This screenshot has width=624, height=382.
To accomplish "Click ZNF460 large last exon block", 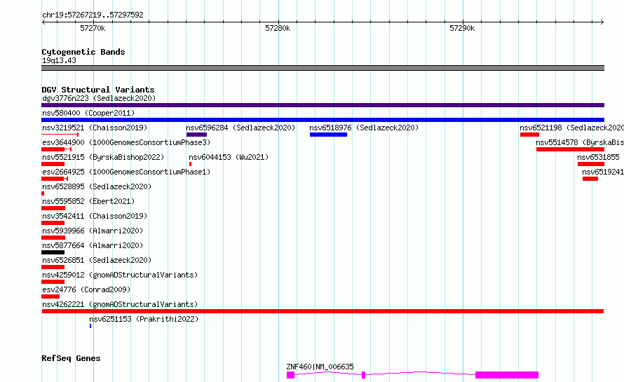I will coord(507,375).
